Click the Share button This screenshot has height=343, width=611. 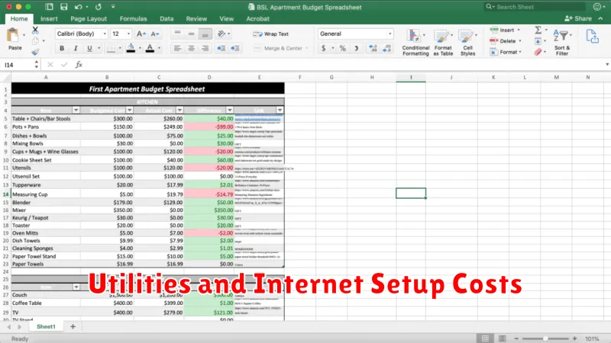[580, 18]
